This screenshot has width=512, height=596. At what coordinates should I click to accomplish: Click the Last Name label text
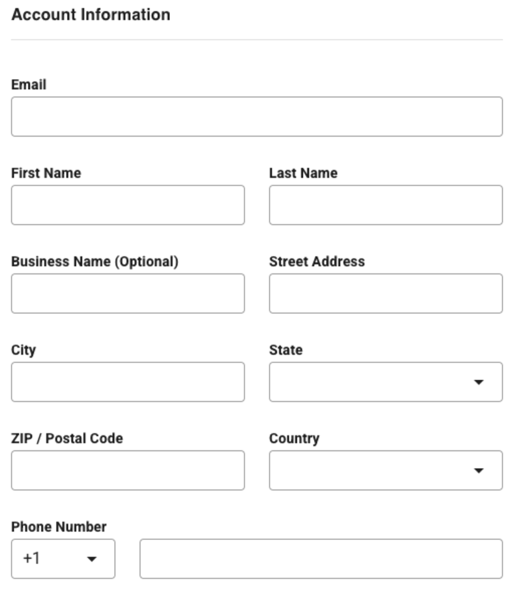point(303,173)
